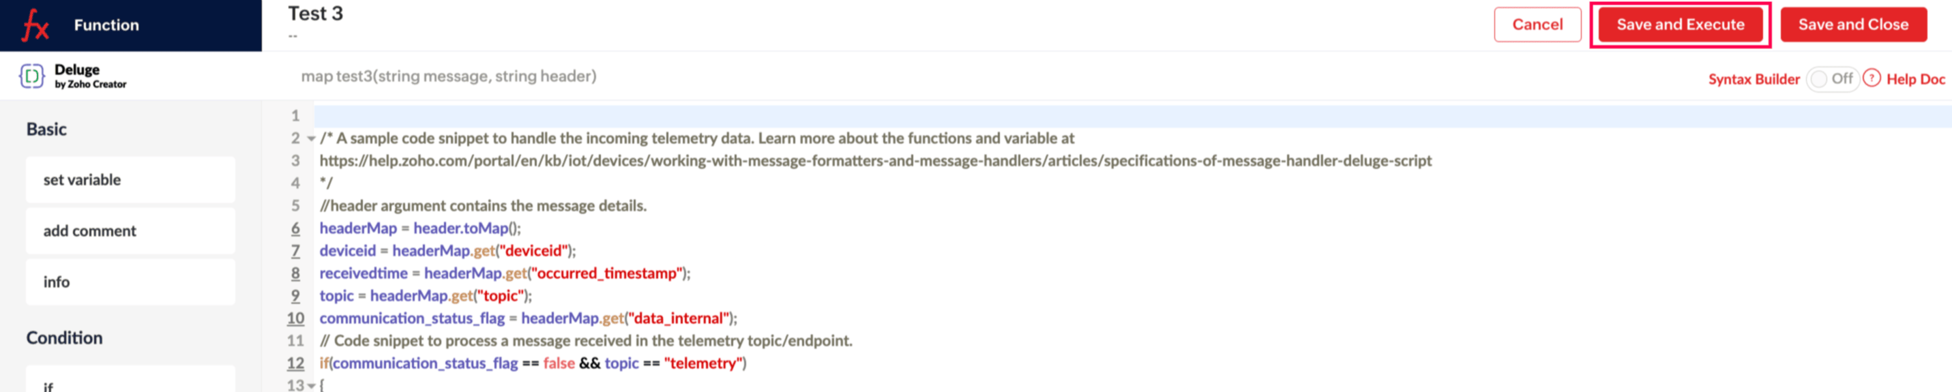Click line number 6 in gutter
The height and width of the screenshot is (392, 1952).
pos(295,228)
